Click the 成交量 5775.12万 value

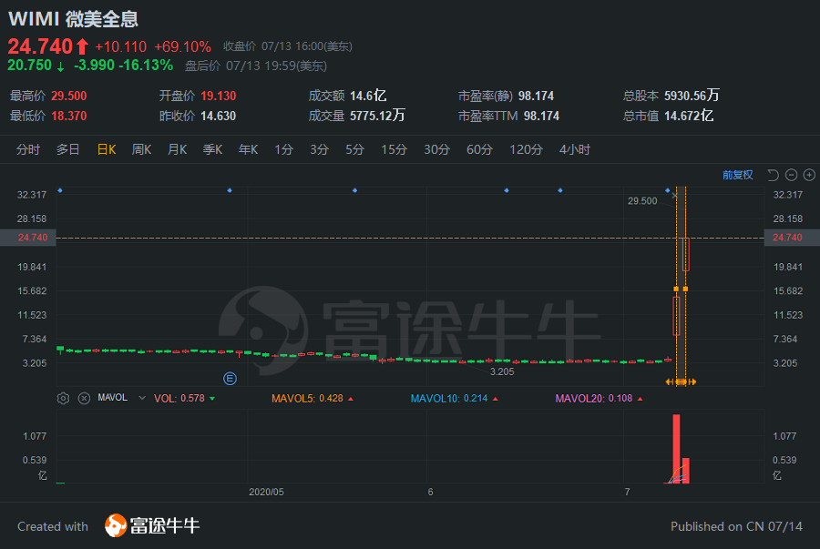[377, 116]
